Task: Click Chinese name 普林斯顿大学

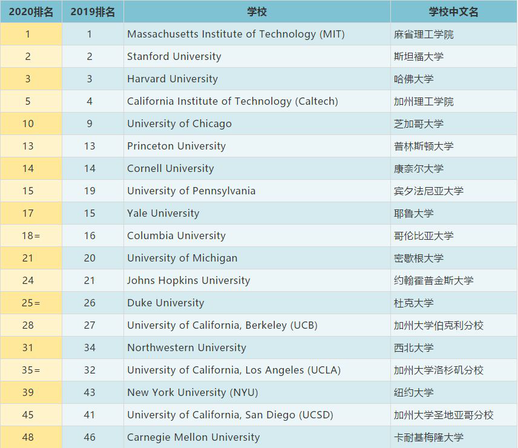Action: tap(424, 147)
